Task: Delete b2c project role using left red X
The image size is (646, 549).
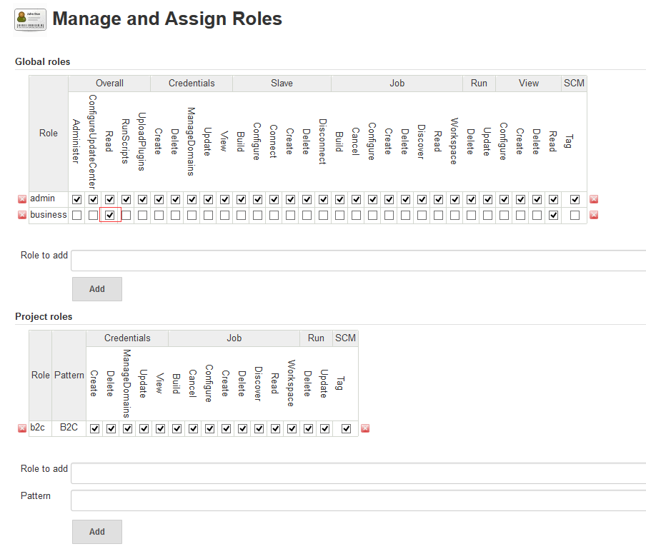Action: [x=22, y=428]
